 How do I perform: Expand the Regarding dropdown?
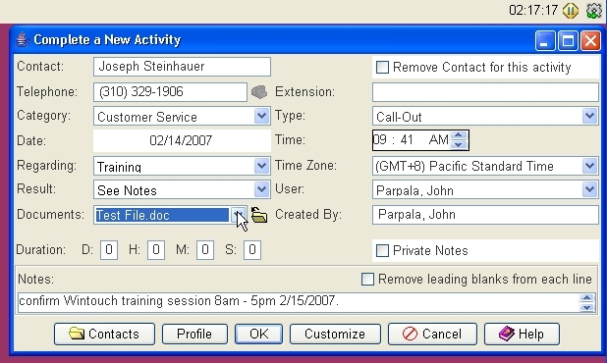261,166
